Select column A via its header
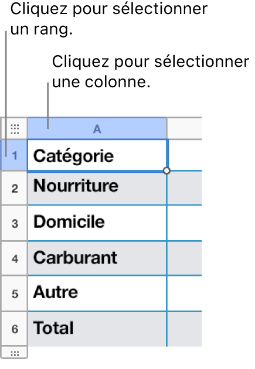 click(97, 129)
